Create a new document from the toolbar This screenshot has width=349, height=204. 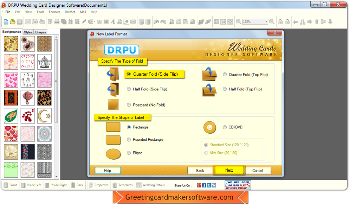(6, 21)
